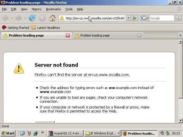Click the Forward arrow navigation button
The width and height of the screenshot is (183, 137).
pos(19,18)
